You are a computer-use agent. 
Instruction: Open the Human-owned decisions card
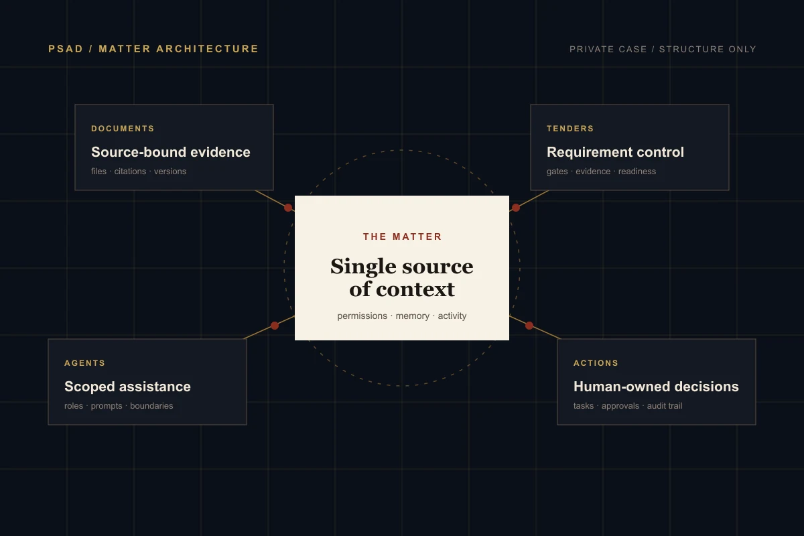pos(657,382)
